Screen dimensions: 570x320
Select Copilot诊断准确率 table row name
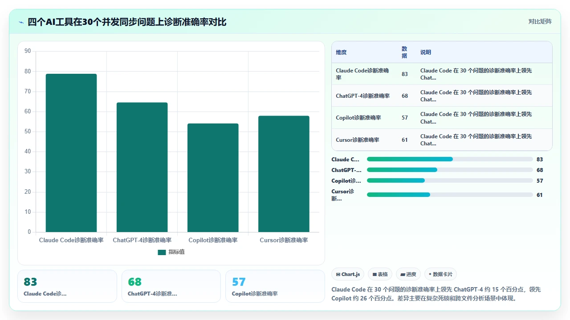(358, 118)
